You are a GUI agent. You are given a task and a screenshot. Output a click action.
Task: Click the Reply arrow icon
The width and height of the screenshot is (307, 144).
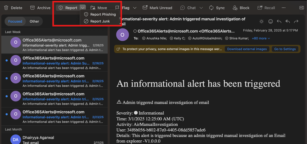point(279,21)
